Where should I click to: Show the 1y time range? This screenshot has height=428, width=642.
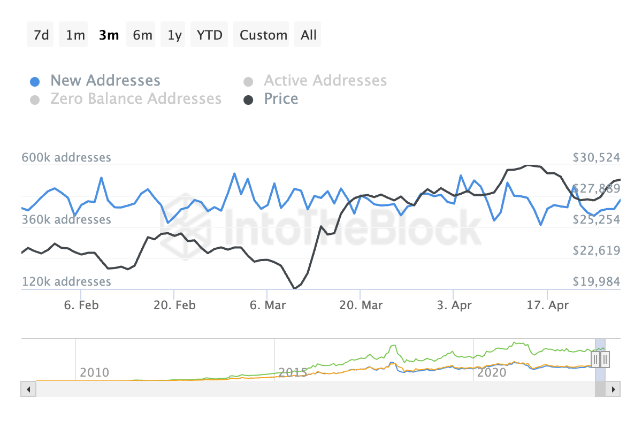[174, 35]
